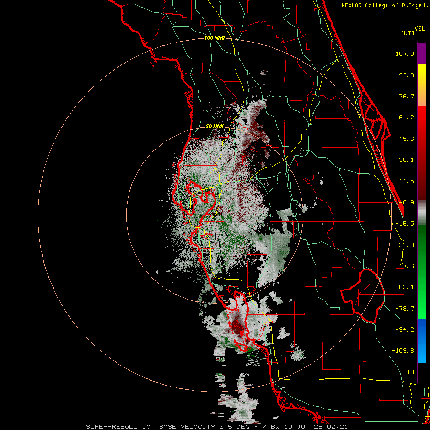Click the VEL legend title

coord(419,28)
